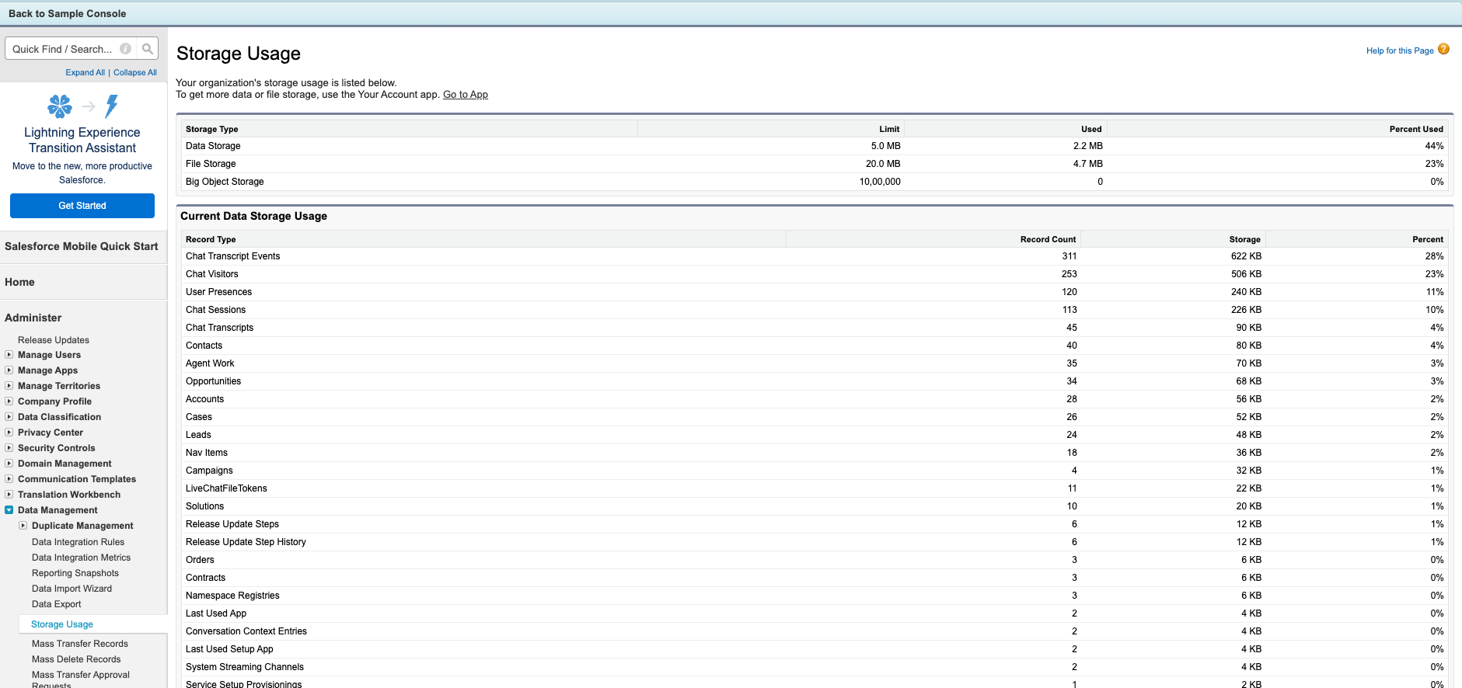The width and height of the screenshot is (1462, 688).
Task: Click the Chat Visitors record type
Action: (x=212, y=274)
